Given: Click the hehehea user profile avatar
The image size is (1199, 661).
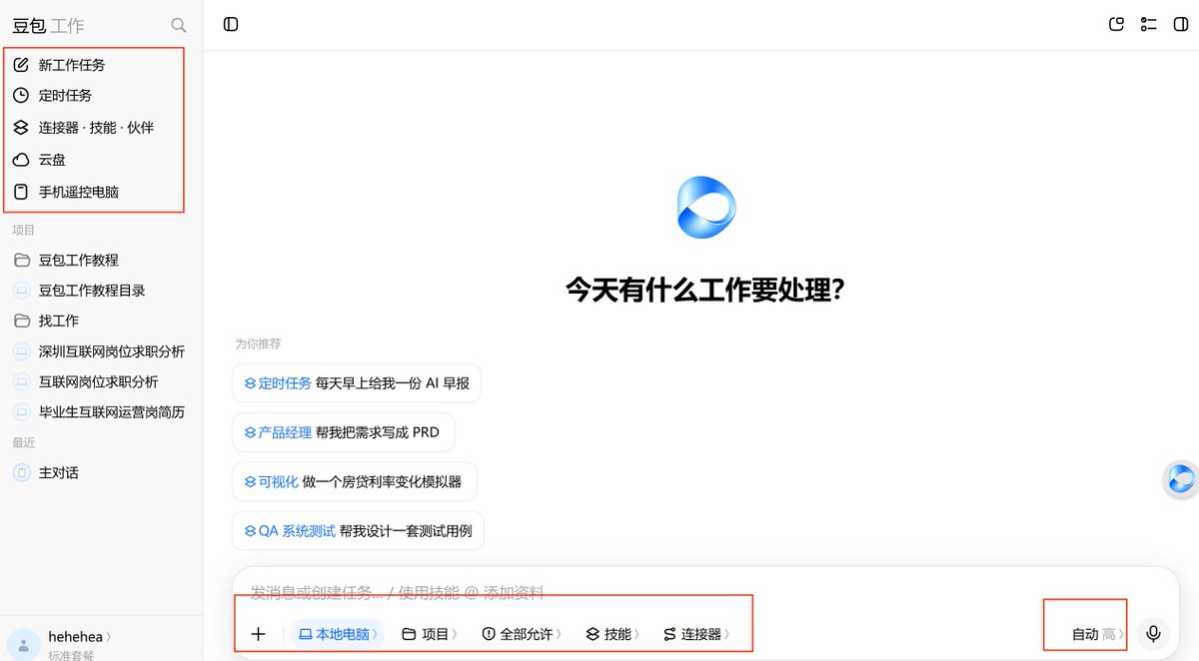Looking at the screenshot, I should click(23, 644).
